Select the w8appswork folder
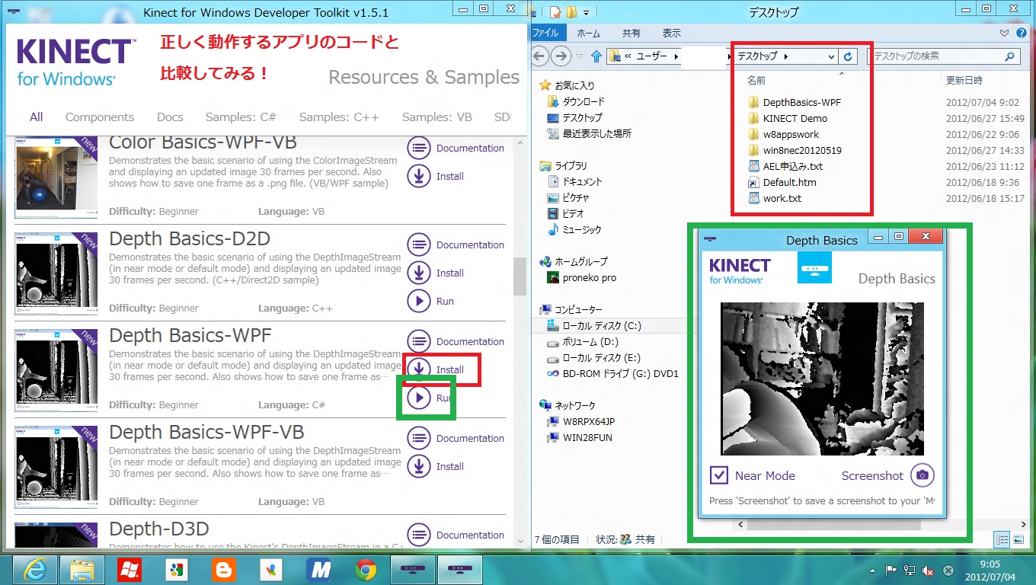 pyautogui.click(x=783, y=134)
